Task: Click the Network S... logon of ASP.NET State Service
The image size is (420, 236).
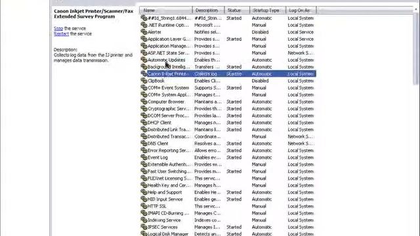Action: pos(301,53)
